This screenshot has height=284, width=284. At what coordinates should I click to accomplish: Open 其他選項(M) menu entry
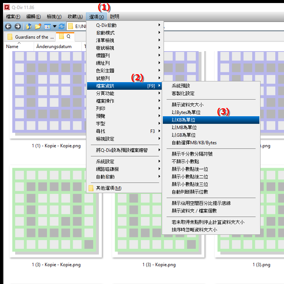(x=125, y=188)
